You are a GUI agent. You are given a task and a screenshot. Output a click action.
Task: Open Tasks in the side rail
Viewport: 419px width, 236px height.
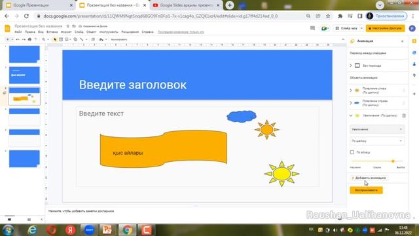[x=414, y=52]
